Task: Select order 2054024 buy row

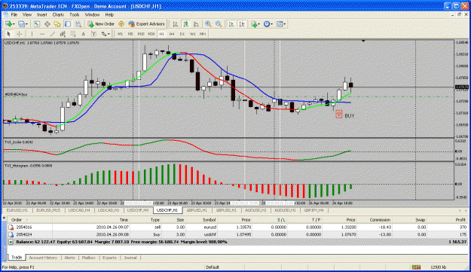Action: [x=237, y=234]
